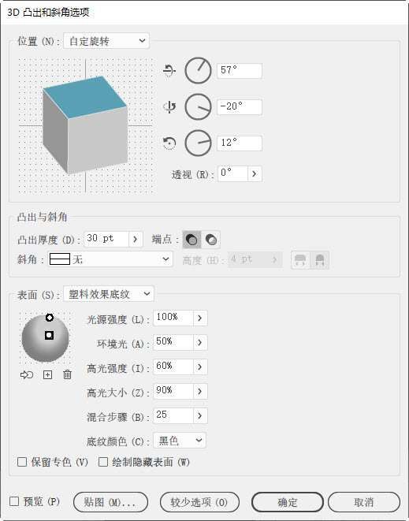The height and width of the screenshot is (521, 409).
Task: Move selected light to back of object
Action: pos(27,375)
